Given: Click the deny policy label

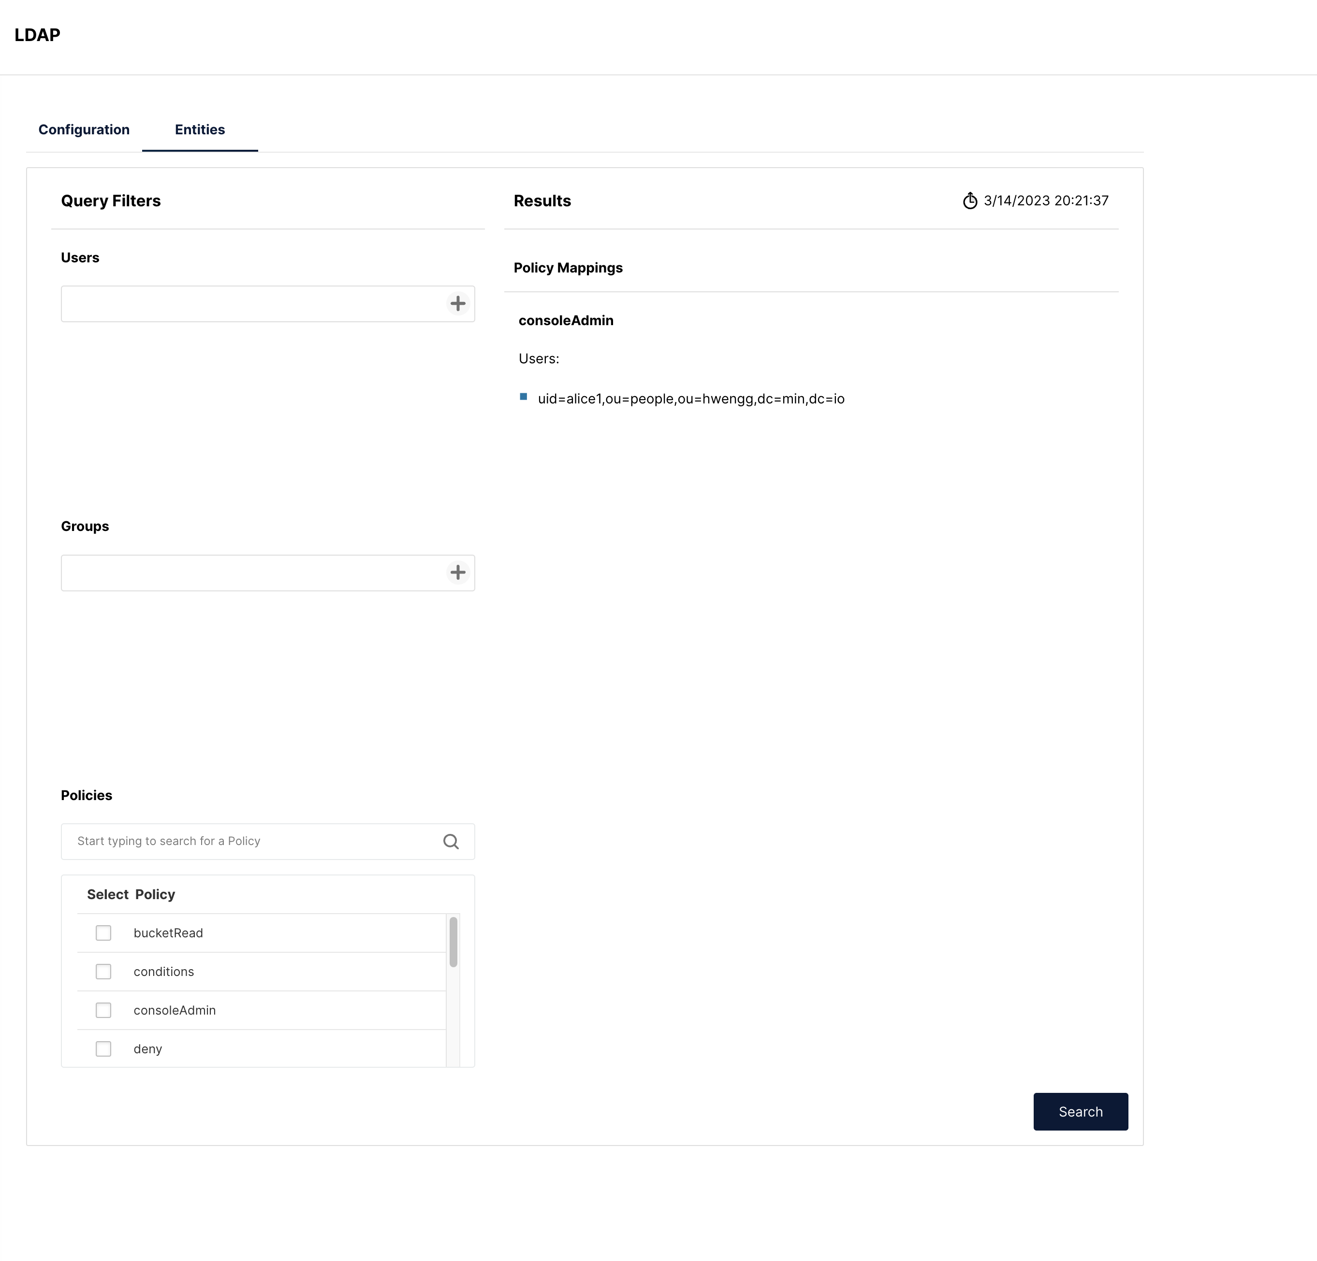Looking at the screenshot, I should pos(148,1049).
